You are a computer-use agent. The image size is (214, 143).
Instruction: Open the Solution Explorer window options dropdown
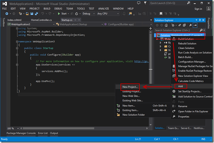coord(196,20)
